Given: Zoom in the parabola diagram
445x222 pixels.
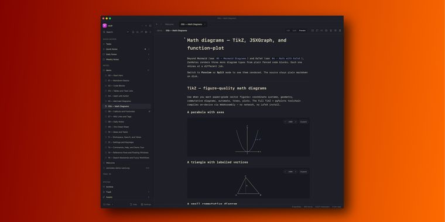Looking at the screenshot, I should coord(296,122).
